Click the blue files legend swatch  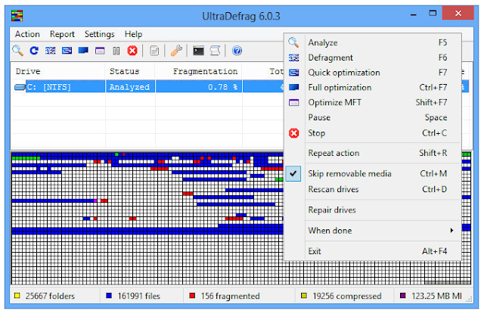click(x=109, y=296)
